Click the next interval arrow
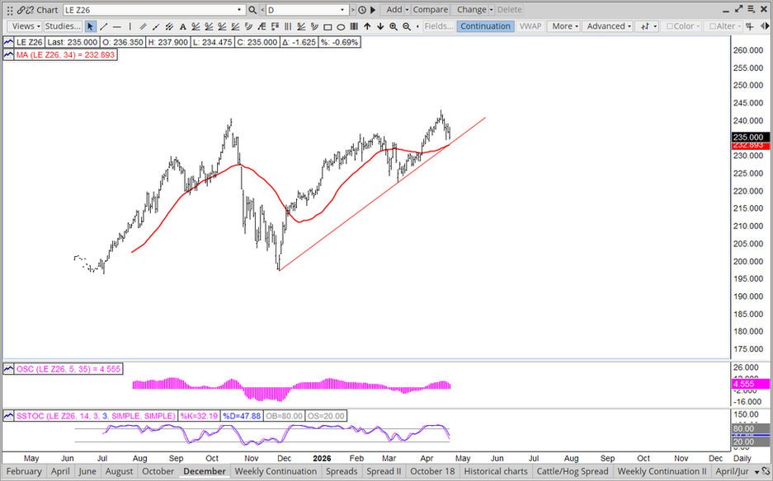 [353, 10]
